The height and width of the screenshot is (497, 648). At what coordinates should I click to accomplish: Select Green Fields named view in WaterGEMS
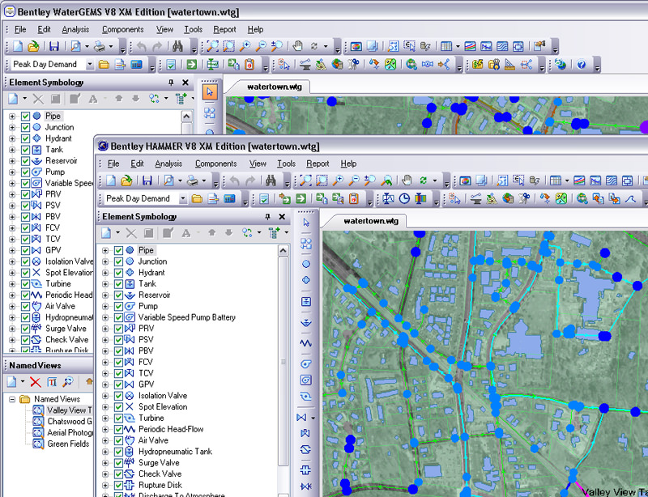[68, 444]
